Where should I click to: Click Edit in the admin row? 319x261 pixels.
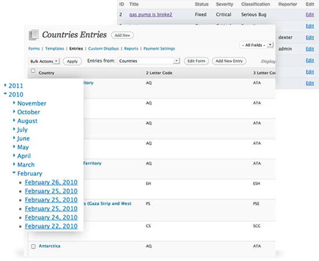pos(310,49)
